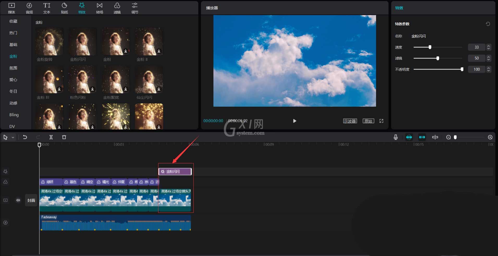The width and height of the screenshot is (498, 256).
Task: Click the 不透明度 value field showing 100
Action: [x=477, y=69]
